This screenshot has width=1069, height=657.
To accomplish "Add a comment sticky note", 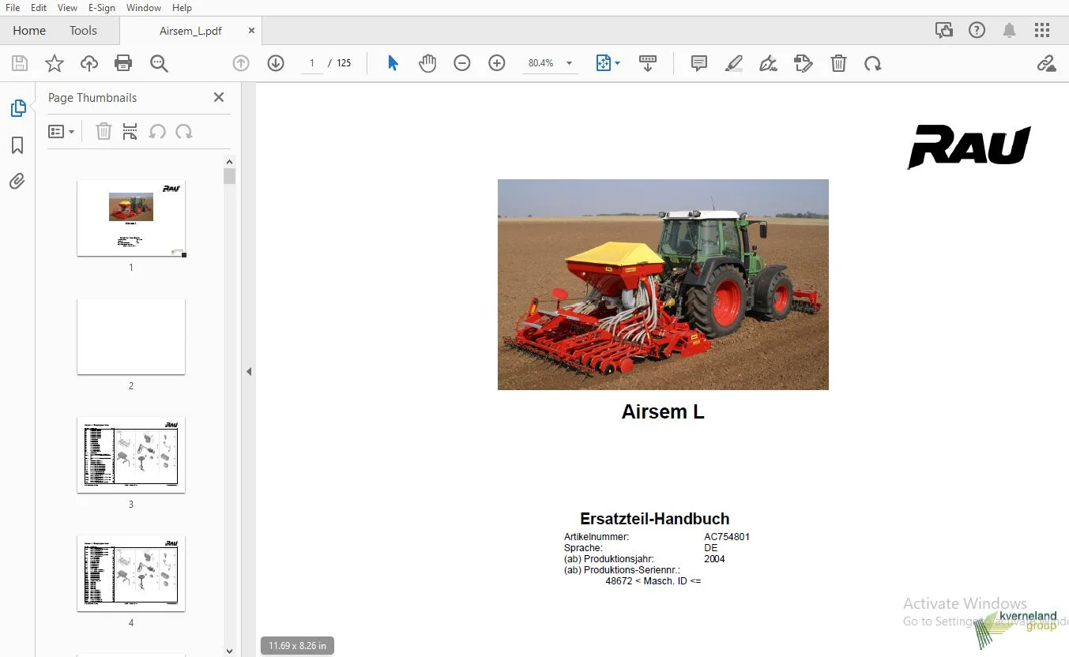I will click(699, 63).
